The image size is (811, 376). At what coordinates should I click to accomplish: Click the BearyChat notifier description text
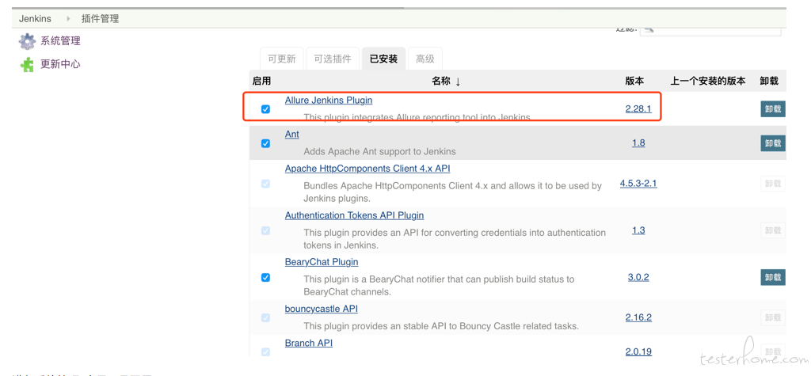coord(439,285)
